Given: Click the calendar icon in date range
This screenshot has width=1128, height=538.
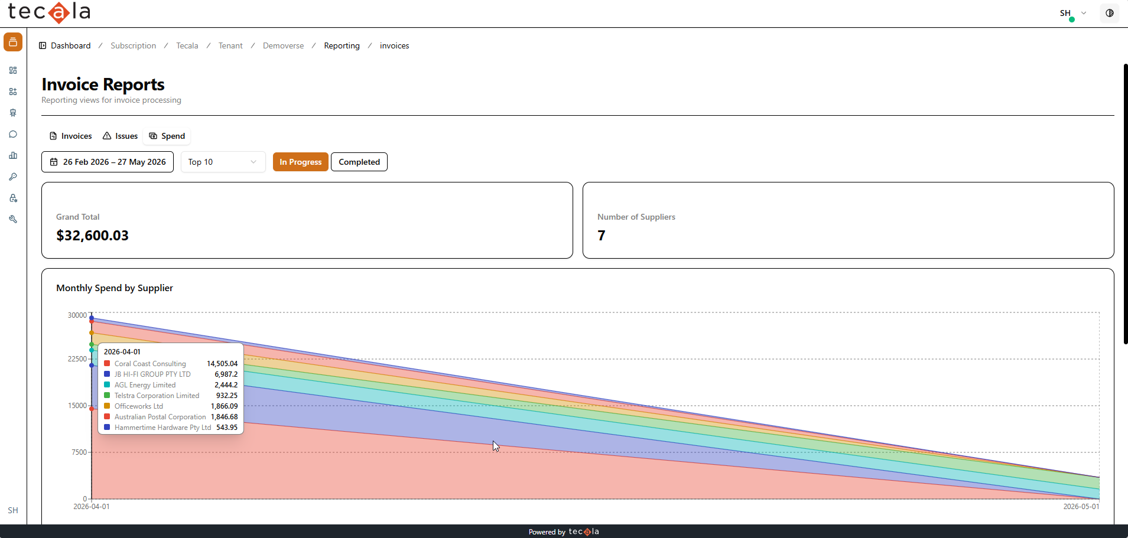Looking at the screenshot, I should 54,162.
